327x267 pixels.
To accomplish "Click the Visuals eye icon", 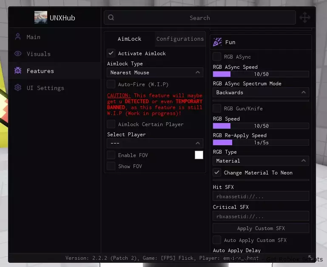I will [x=18, y=53].
